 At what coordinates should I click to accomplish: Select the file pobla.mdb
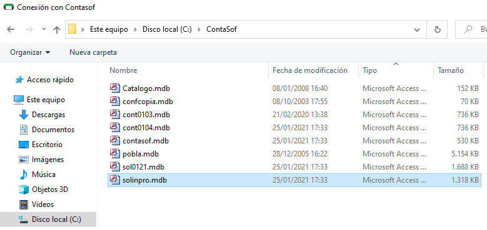click(x=141, y=154)
